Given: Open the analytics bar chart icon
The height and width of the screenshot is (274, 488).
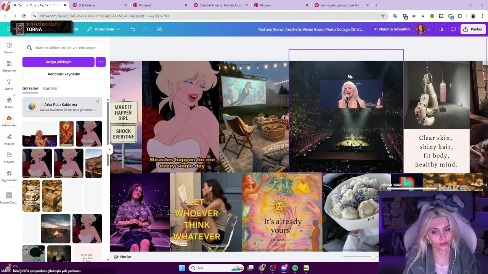Looking at the screenshot, I should point(441,29).
